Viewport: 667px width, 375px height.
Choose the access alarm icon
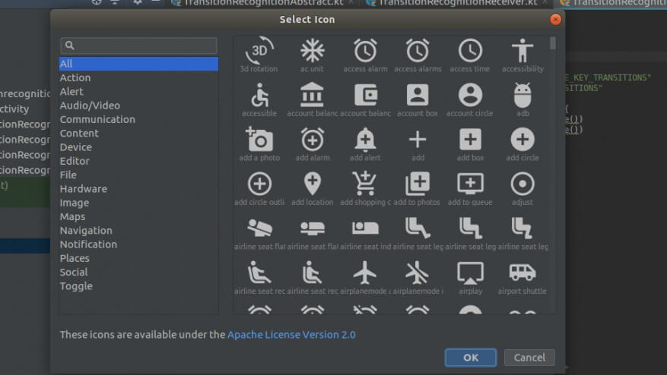pyautogui.click(x=365, y=51)
